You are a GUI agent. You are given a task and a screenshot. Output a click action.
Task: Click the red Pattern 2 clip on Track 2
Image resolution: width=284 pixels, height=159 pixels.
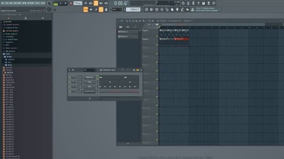[182, 39]
